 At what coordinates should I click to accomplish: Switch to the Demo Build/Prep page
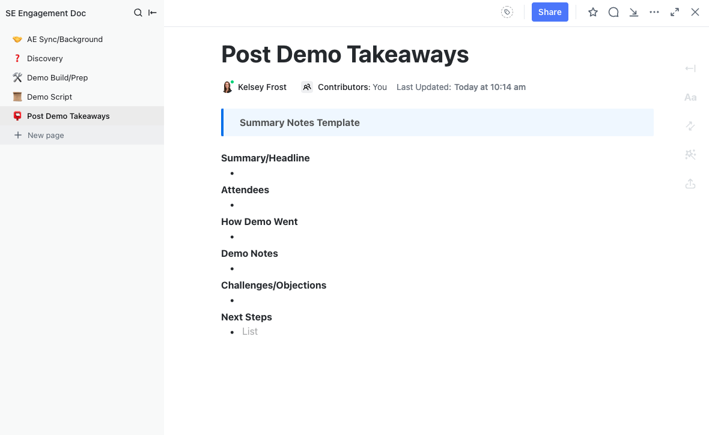click(57, 78)
